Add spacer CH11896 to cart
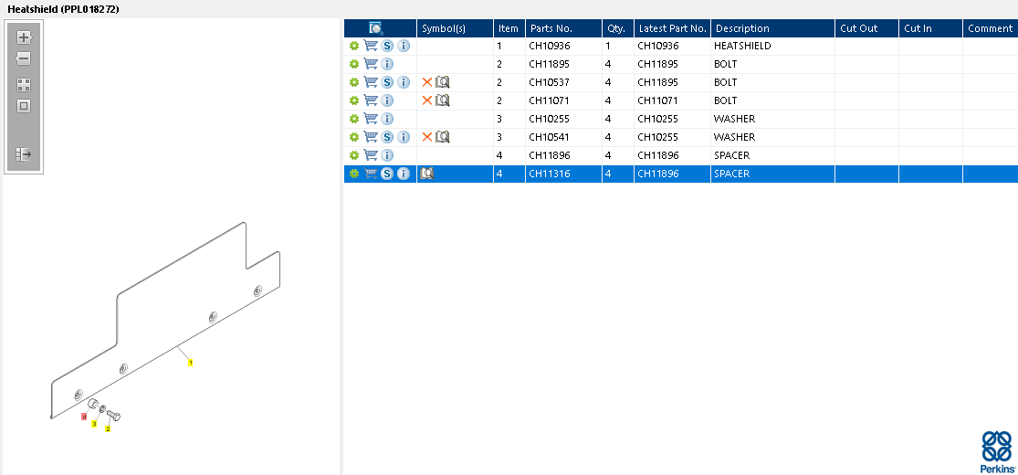Screen dimensions: 1018x475 371,154
